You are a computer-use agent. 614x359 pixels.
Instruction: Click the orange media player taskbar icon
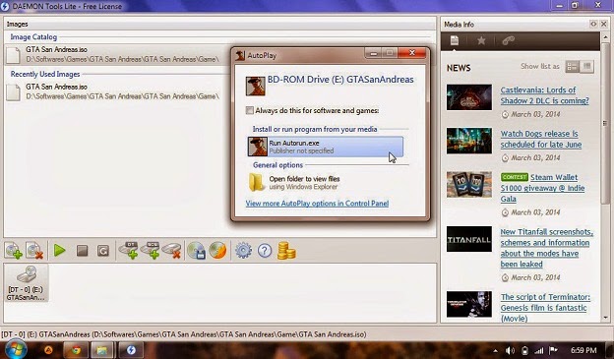(x=48, y=349)
